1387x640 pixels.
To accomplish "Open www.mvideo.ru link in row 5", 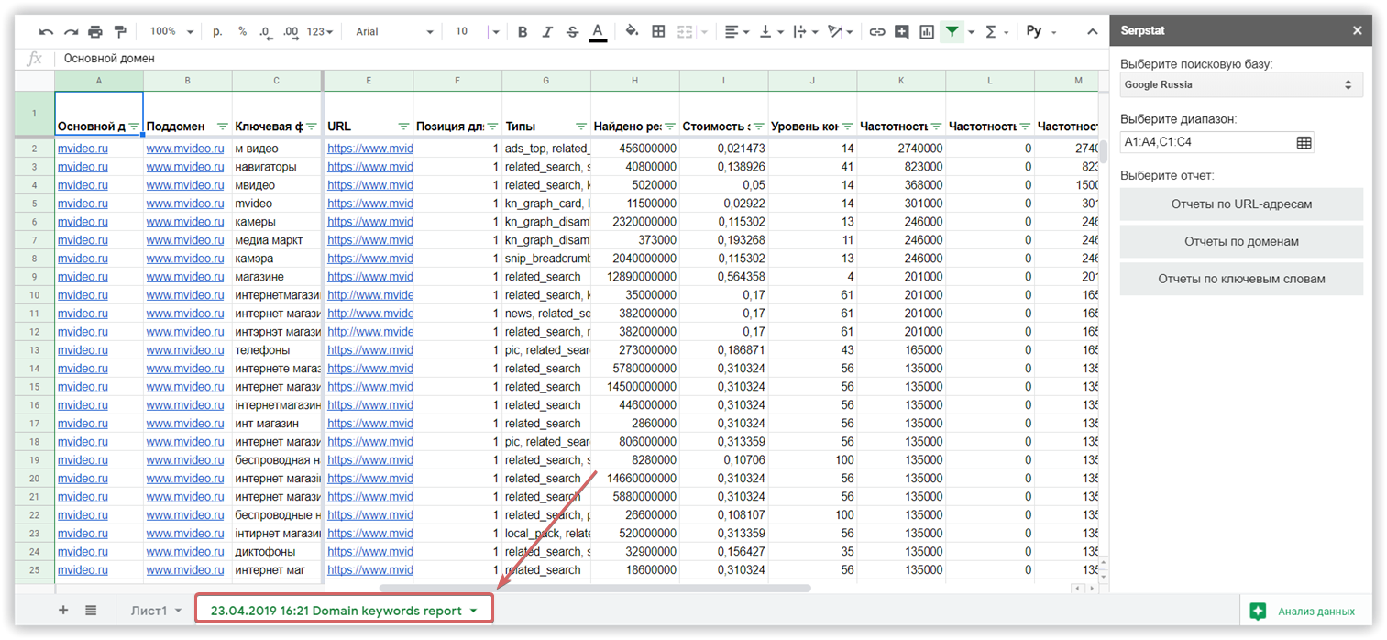I will 185,204.
